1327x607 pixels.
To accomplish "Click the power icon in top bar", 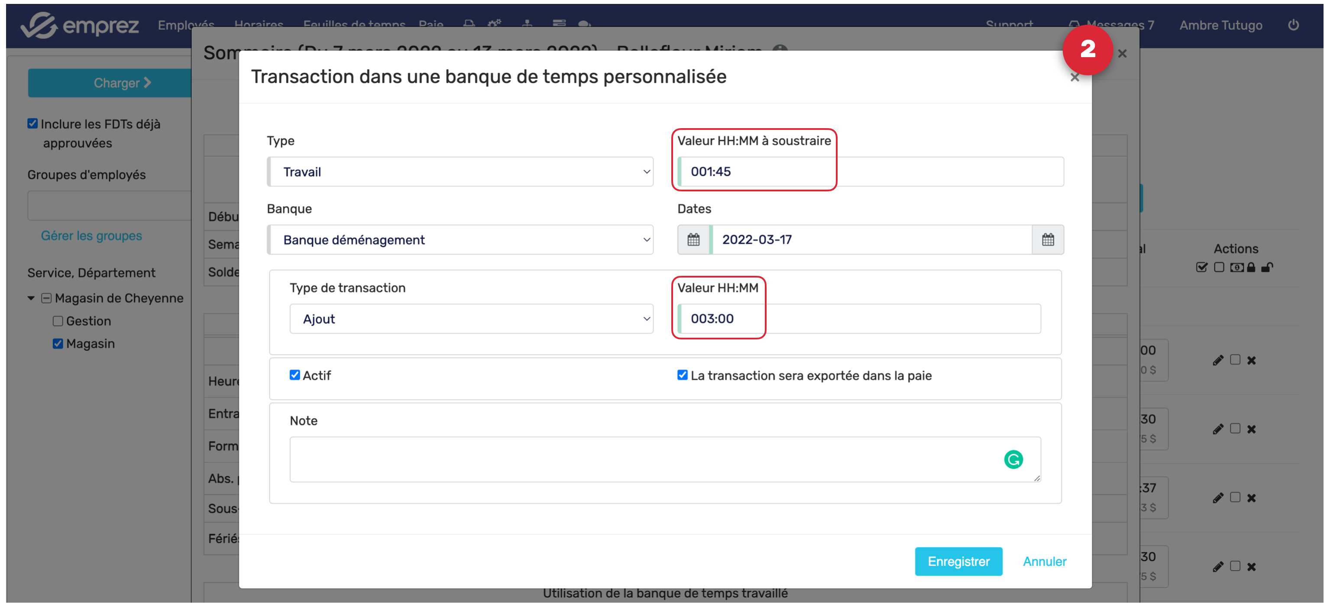I will 1293,25.
